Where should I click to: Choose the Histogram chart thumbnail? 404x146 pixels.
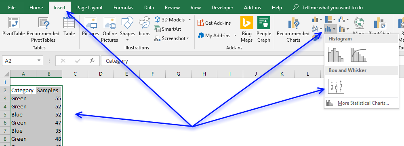tap(336, 55)
